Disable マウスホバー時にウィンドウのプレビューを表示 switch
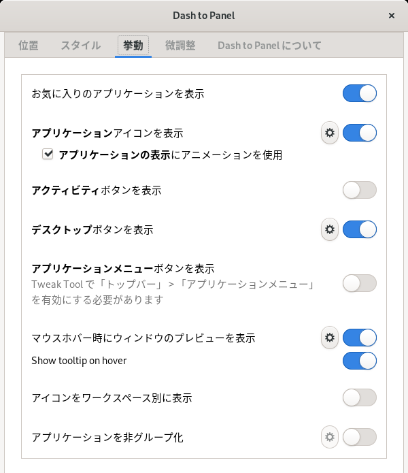 [x=360, y=338]
